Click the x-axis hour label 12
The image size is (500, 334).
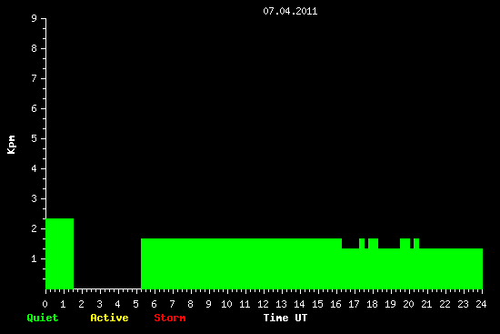(263, 304)
